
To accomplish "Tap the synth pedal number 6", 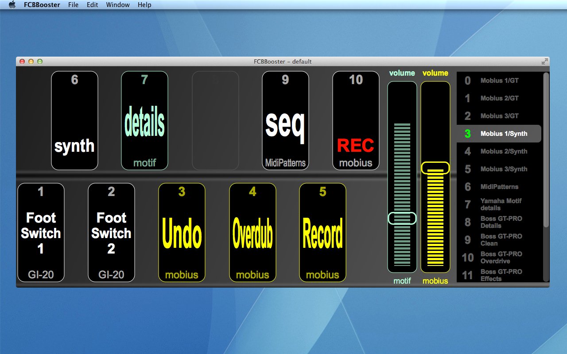I will coord(74,120).
